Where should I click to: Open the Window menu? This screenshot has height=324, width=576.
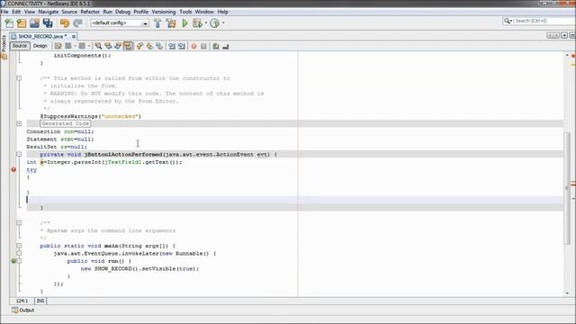pos(204,12)
